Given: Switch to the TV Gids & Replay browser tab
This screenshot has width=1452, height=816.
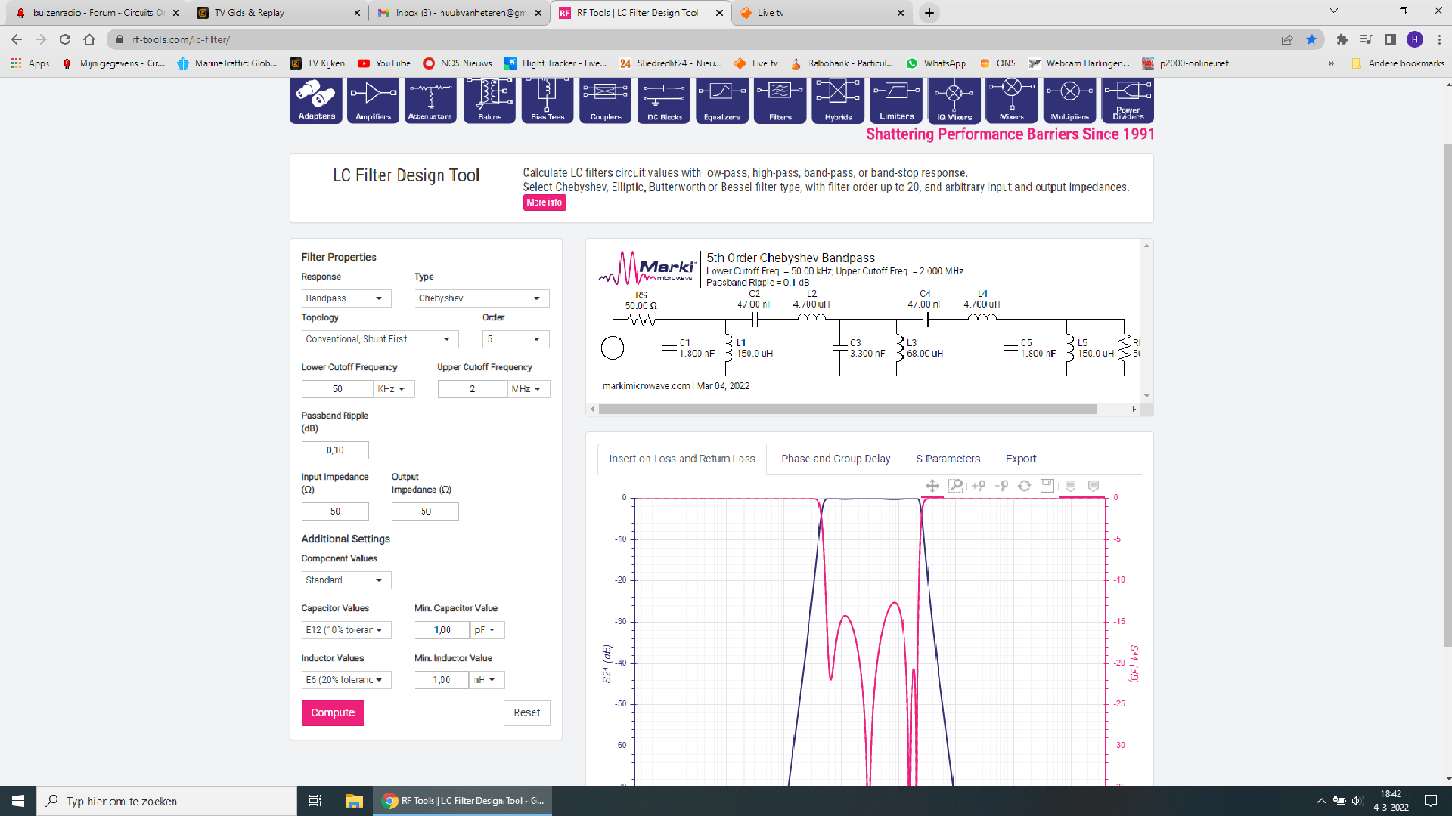Looking at the screenshot, I should 277,13.
